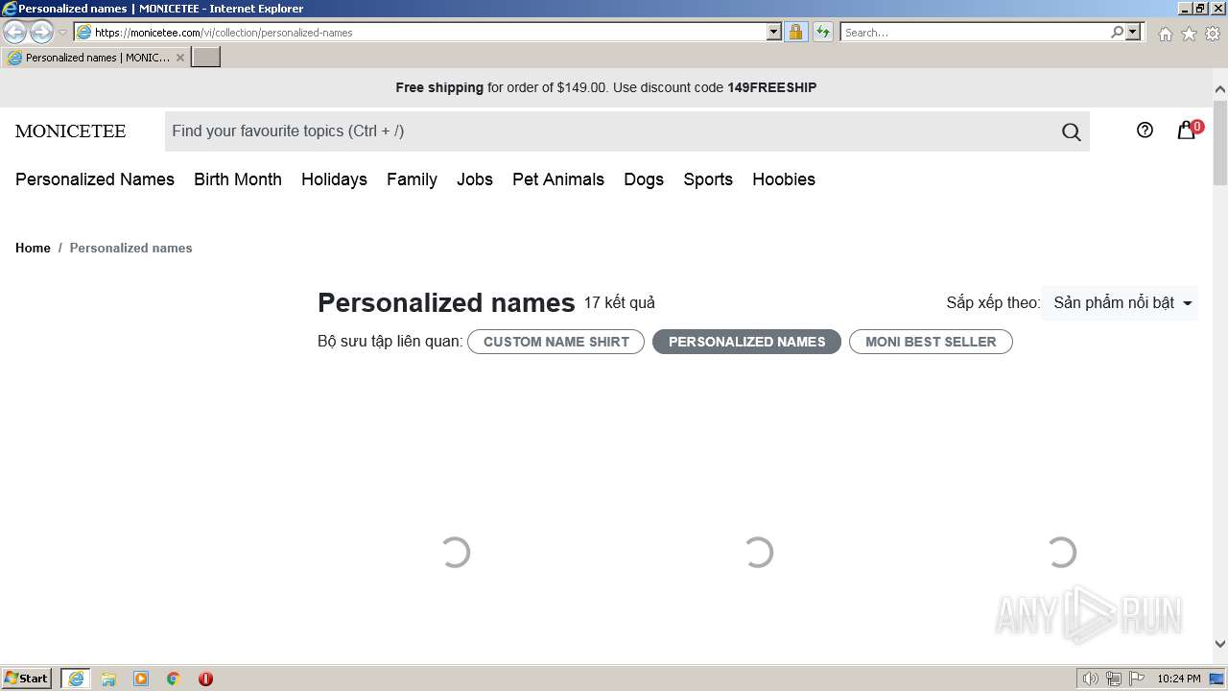The height and width of the screenshot is (691, 1228).
Task: Click the page scrollbar up arrow
Action: 1220,89
